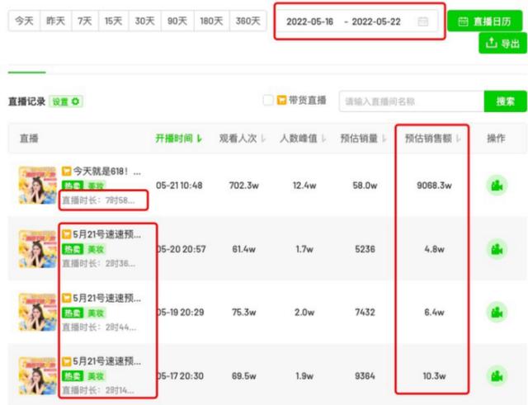Sort by 开播时间 column
The height and width of the screenshot is (405, 528).
coord(178,139)
